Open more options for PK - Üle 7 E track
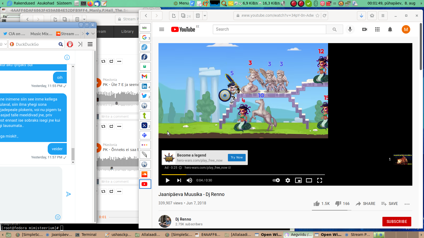Viewport: 424px width, 238px height. [119, 61]
